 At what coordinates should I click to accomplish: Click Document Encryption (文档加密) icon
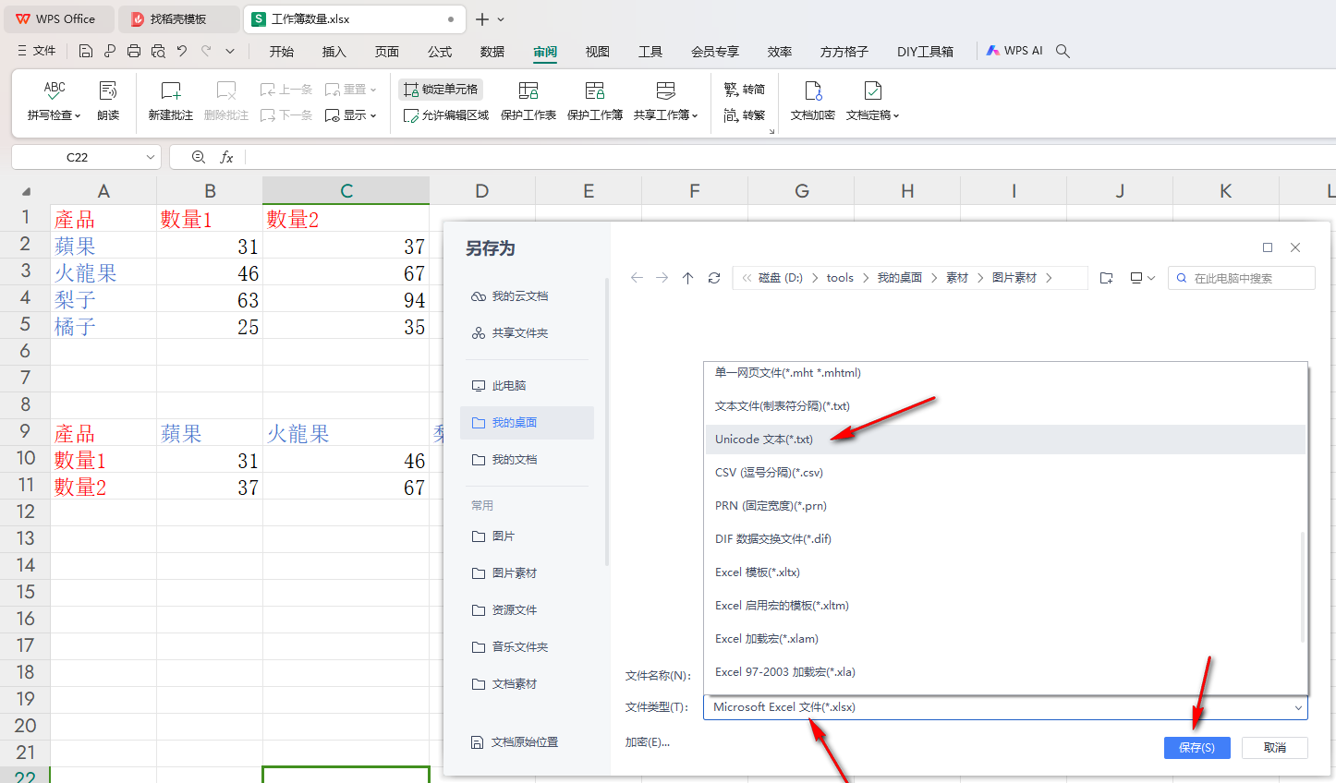pyautogui.click(x=813, y=101)
